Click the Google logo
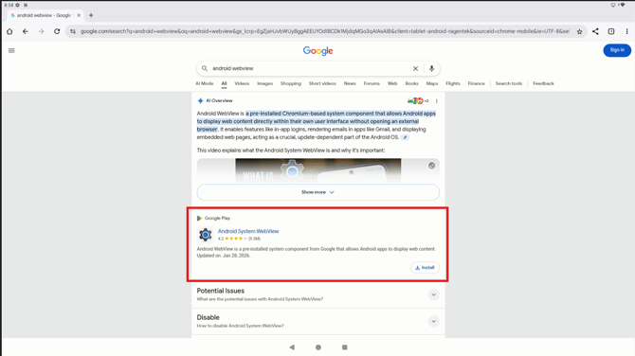 (317, 51)
